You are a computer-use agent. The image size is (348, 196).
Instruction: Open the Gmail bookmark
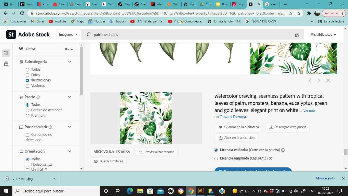[37, 21]
